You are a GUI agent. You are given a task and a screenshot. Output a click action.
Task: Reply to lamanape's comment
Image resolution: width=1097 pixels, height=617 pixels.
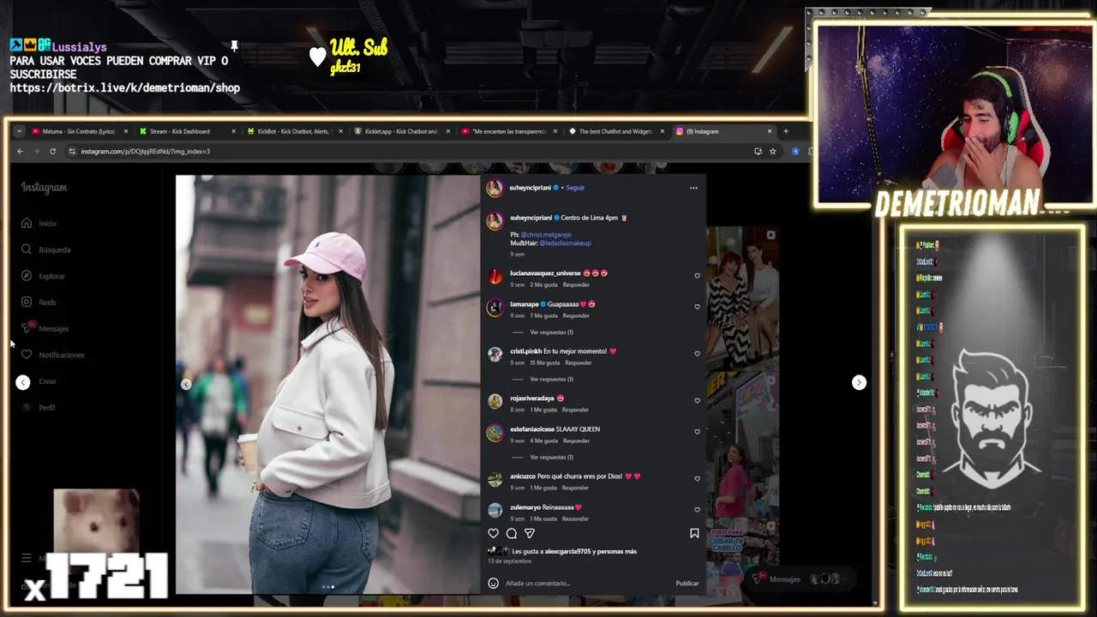(576, 315)
